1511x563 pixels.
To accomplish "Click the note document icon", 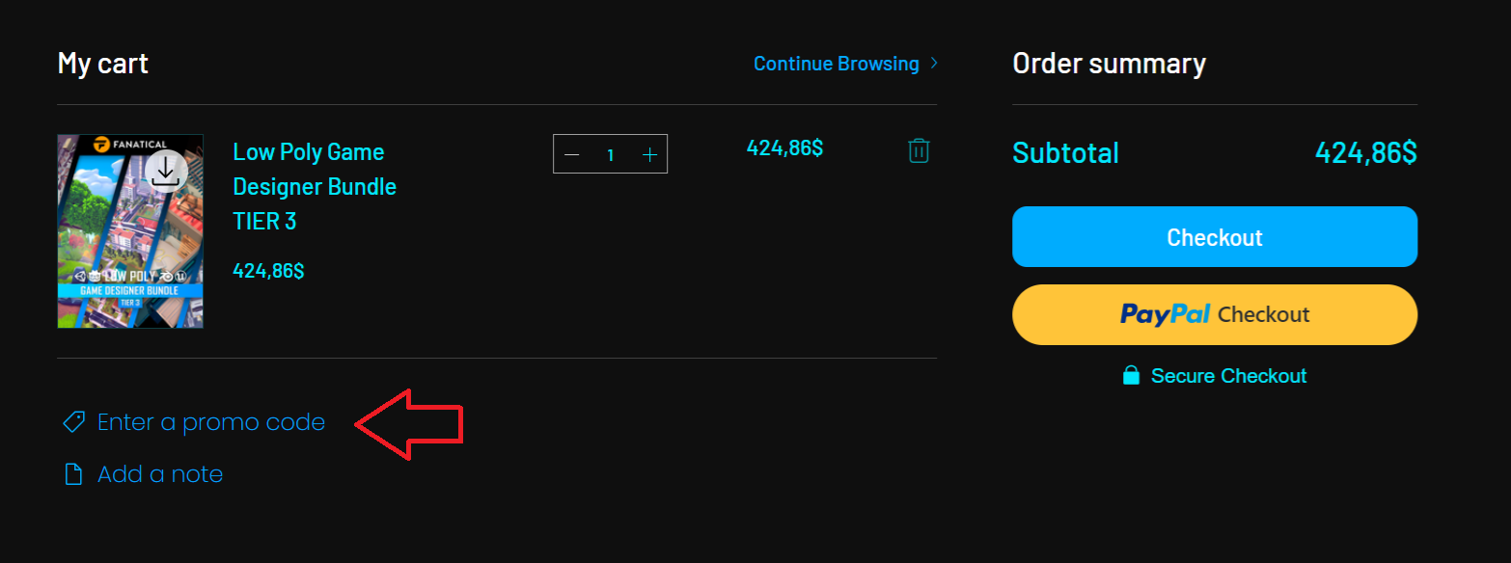I will [73, 474].
